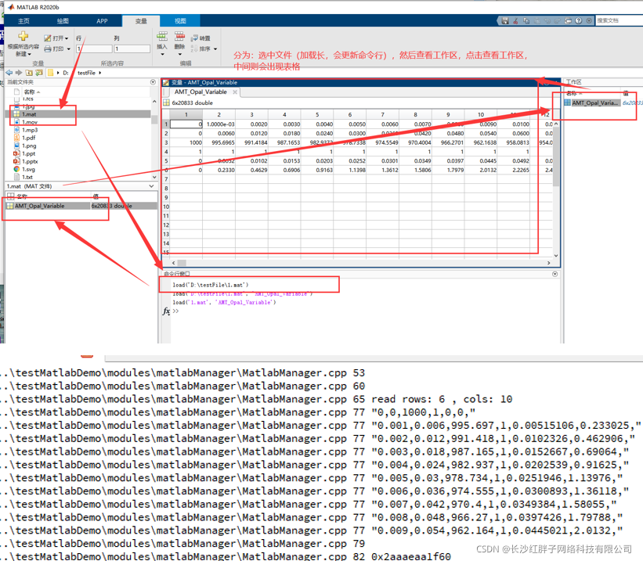
Task: Click the Browse for Folder icon
Action: click(x=39, y=73)
